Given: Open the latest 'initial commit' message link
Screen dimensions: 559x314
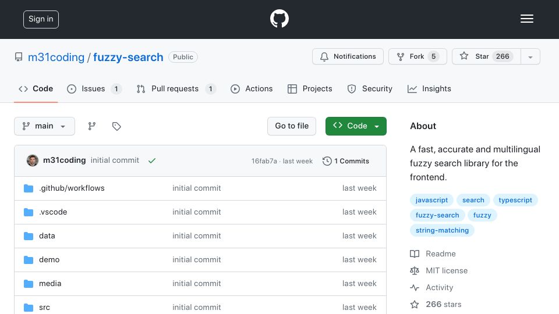Looking at the screenshot, I should [115, 160].
